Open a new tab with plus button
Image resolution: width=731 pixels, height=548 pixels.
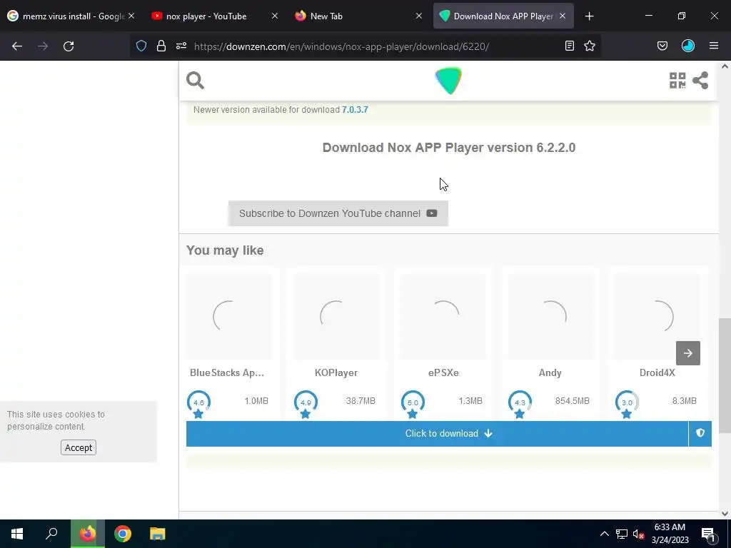(x=589, y=16)
